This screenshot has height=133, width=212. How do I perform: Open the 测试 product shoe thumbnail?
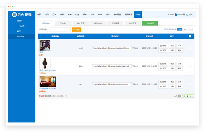pyautogui.click(x=45, y=45)
